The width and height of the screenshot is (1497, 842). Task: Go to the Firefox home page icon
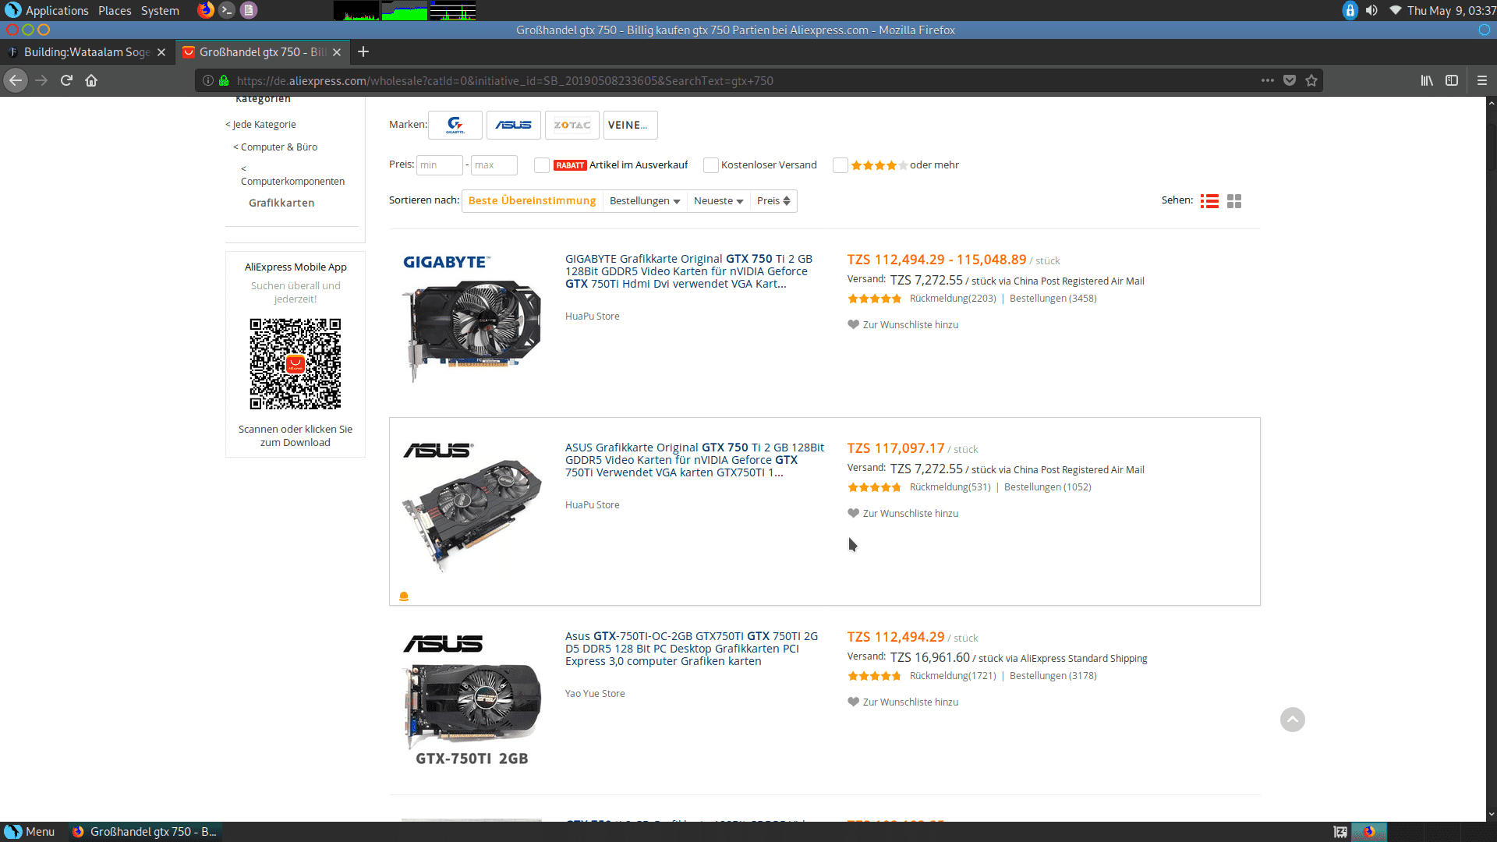pos(91,80)
